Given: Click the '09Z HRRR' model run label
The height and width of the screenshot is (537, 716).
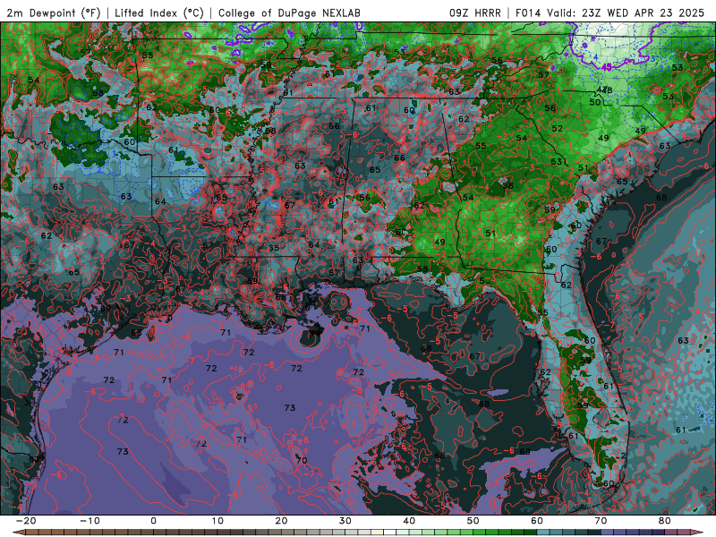Looking at the screenshot, I should coord(475,13).
